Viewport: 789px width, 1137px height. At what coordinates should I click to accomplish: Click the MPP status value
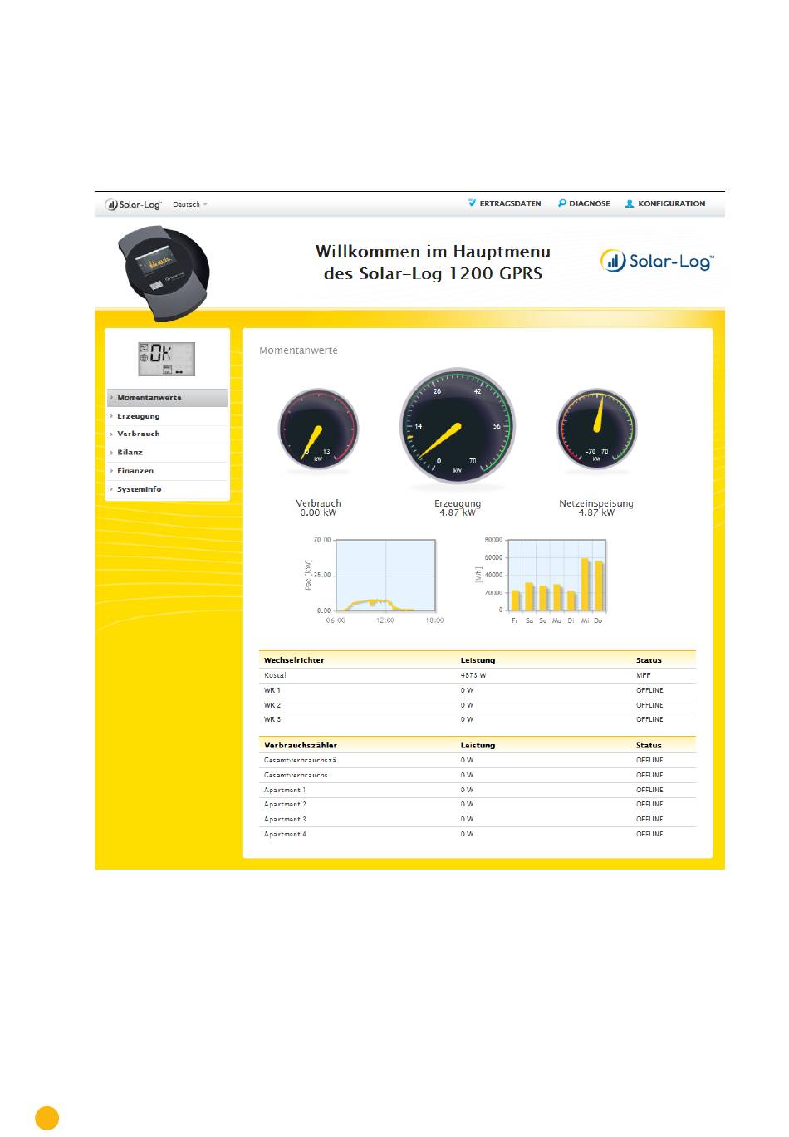tap(644, 676)
